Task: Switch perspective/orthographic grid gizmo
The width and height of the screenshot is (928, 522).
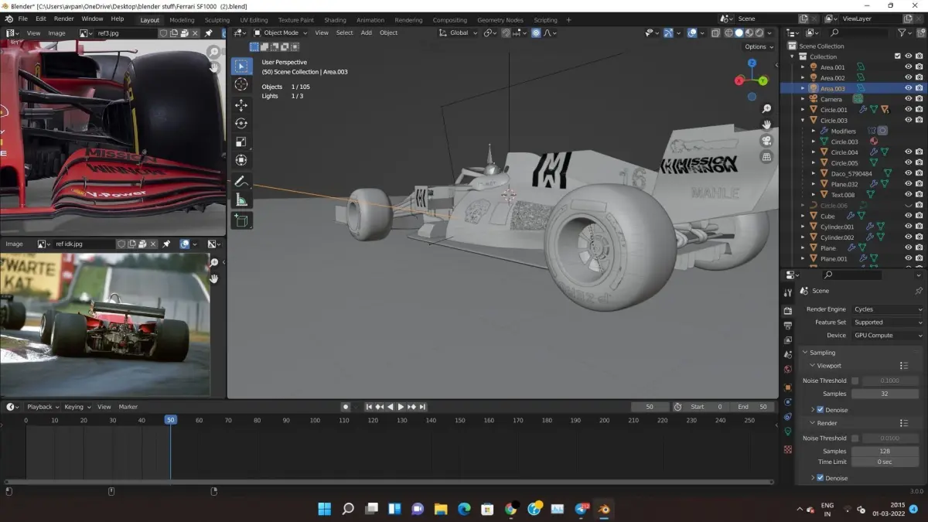Action: pos(766,156)
